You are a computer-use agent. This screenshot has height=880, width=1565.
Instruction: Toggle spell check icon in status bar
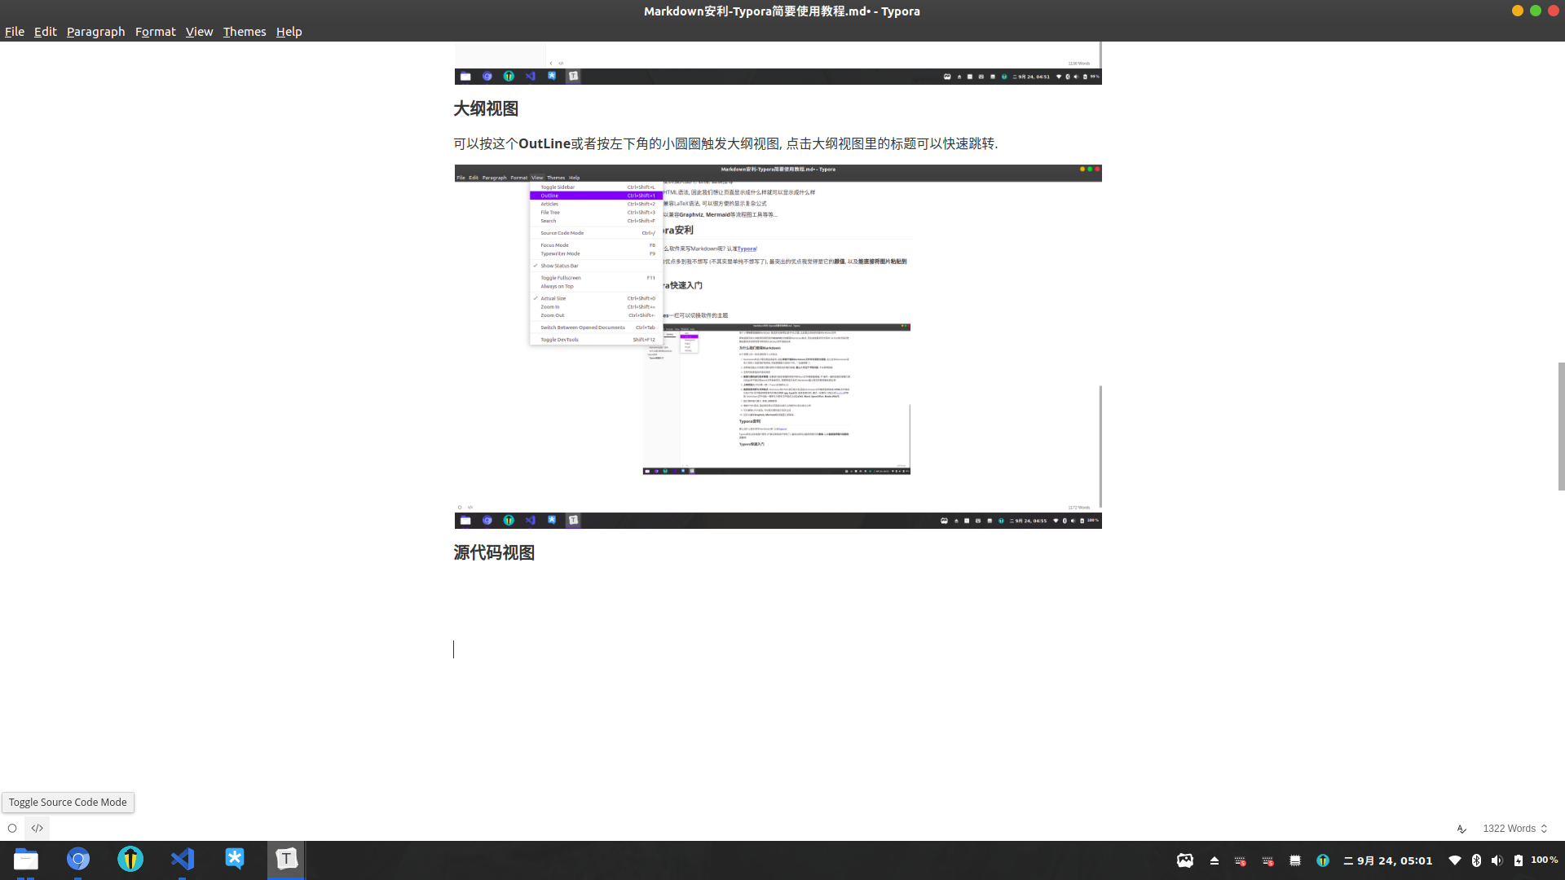tap(1461, 829)
